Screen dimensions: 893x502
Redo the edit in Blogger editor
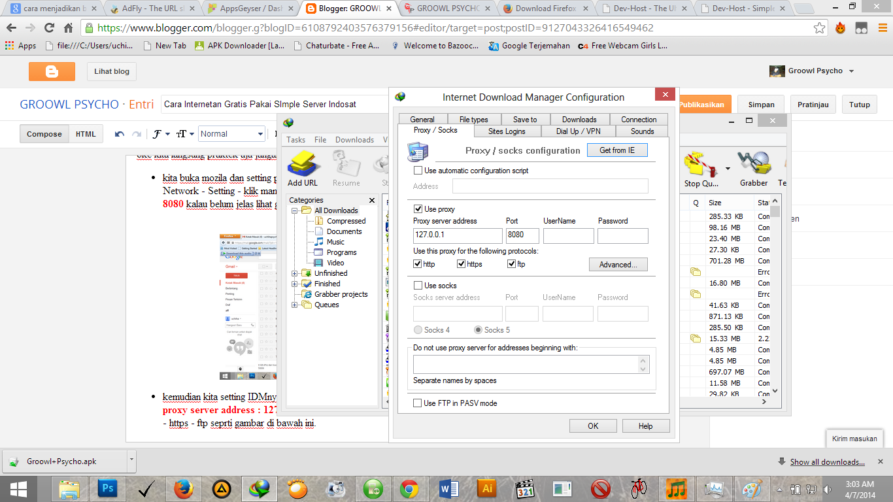136,134
